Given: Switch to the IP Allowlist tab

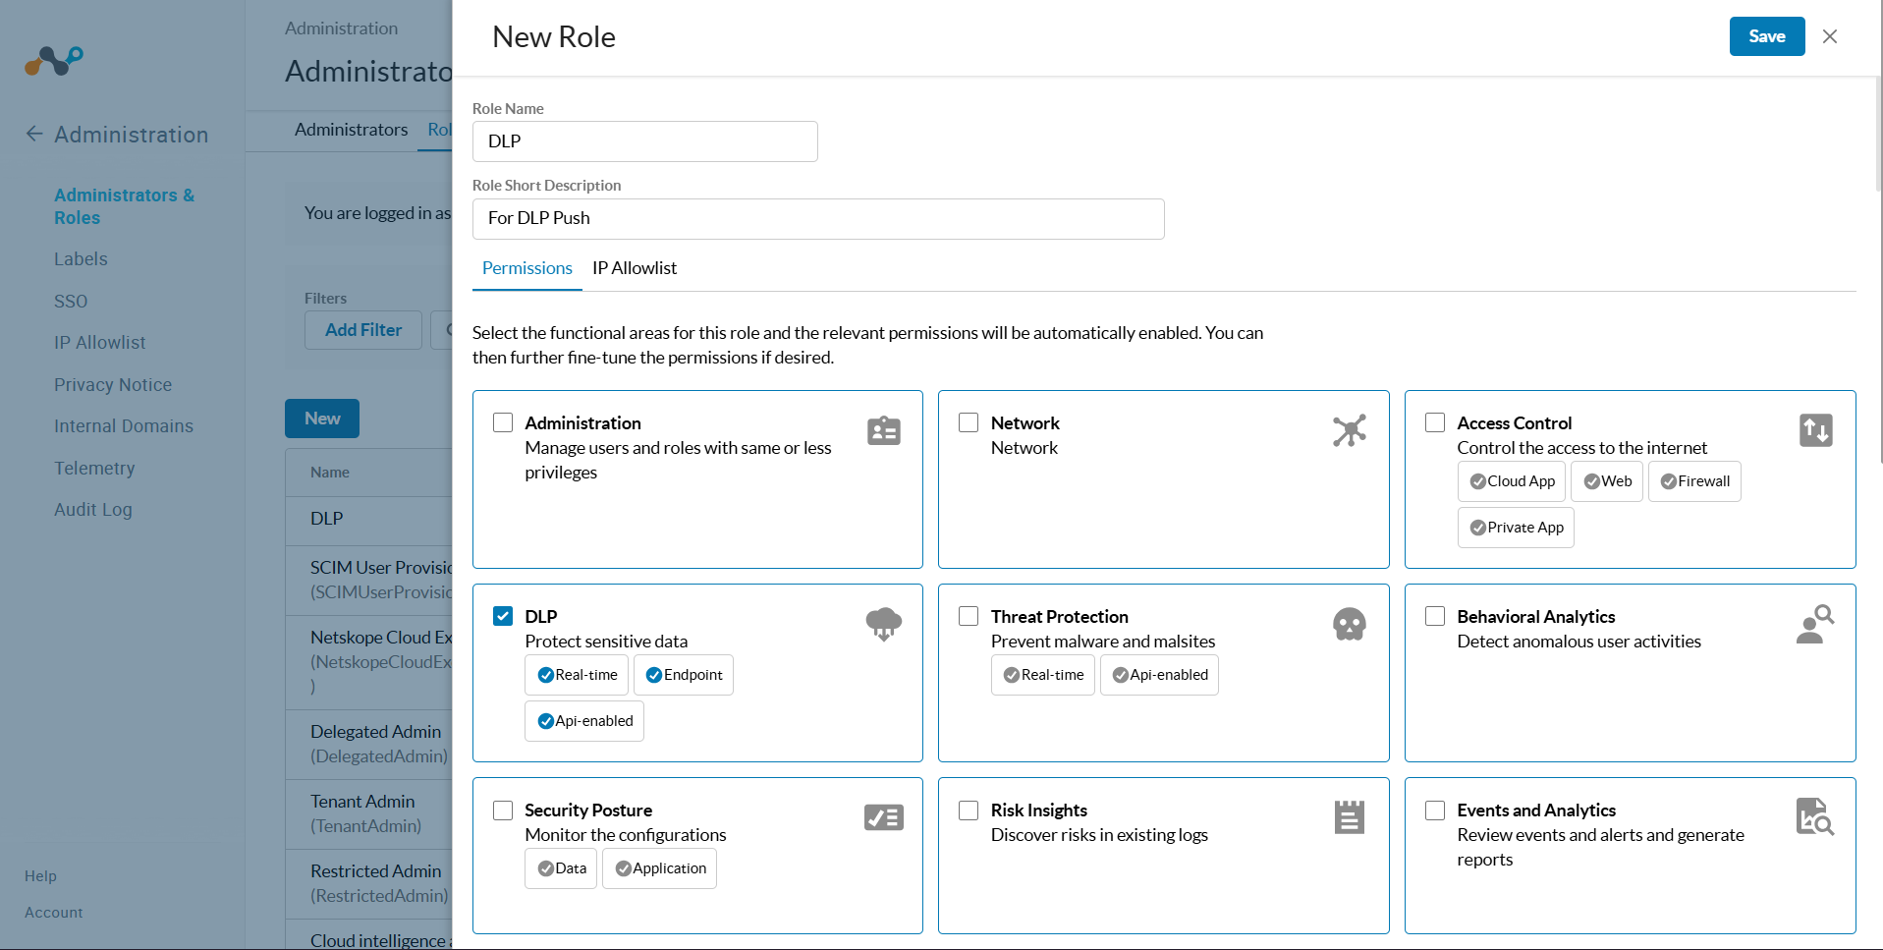Looking at the screenshot, I should 635,268.
